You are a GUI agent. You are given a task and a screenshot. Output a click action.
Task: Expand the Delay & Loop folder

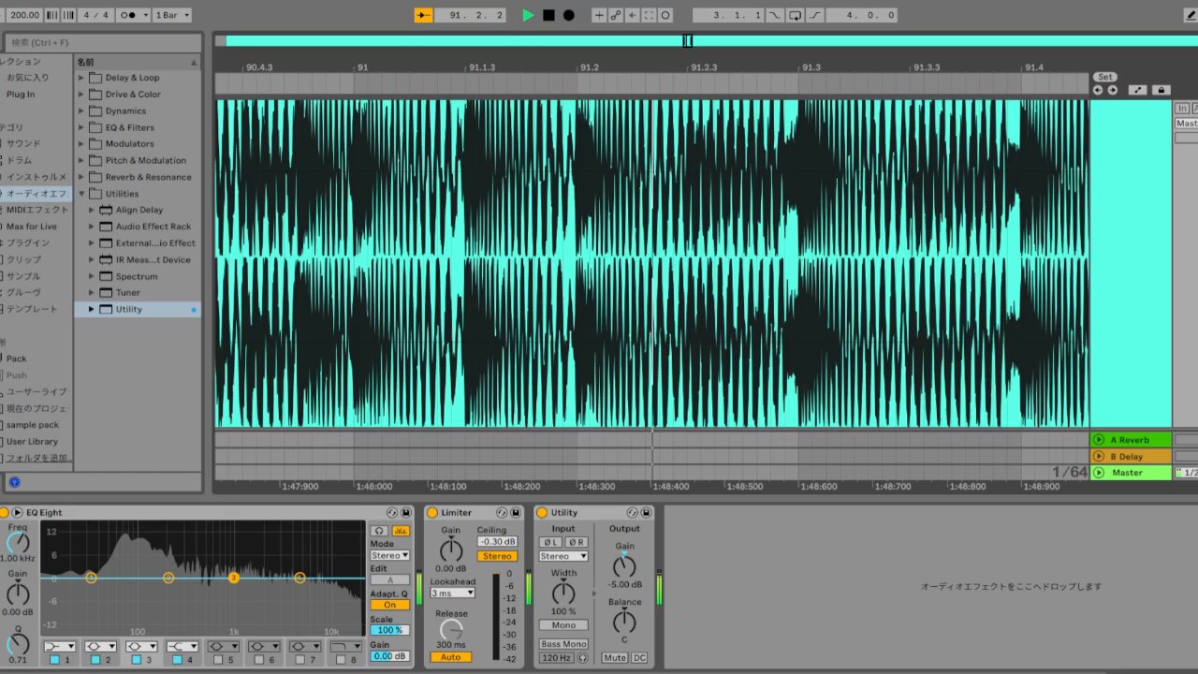pos(80,78)
